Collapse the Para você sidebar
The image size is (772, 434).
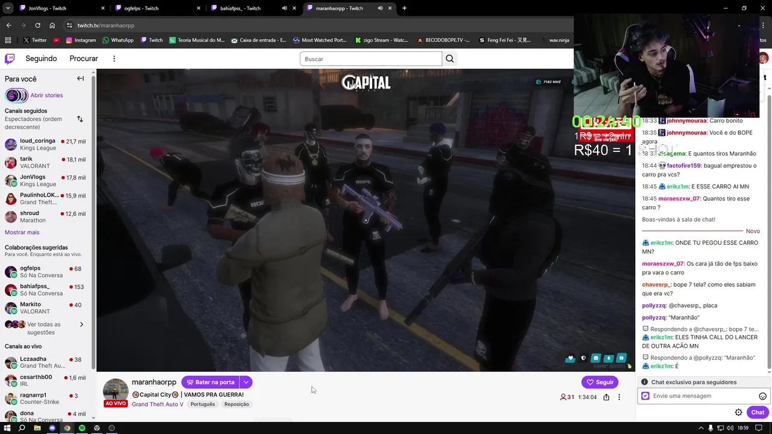pos(80,78)
